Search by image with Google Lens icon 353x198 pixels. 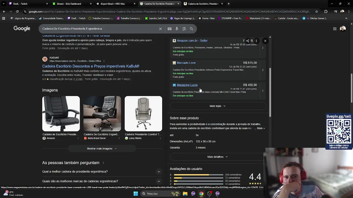coord(184,29)
